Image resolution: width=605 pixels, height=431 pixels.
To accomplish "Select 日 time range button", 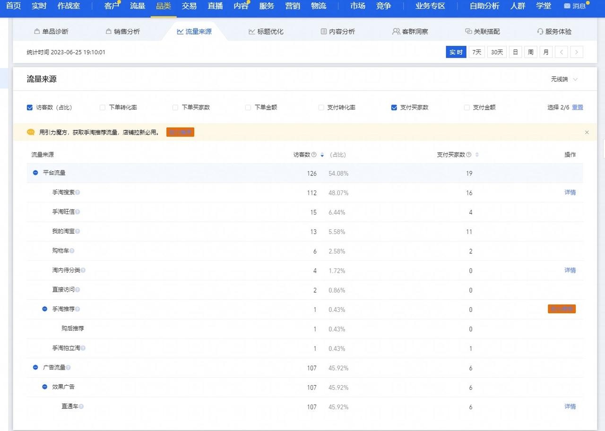I will pos(515,52).
